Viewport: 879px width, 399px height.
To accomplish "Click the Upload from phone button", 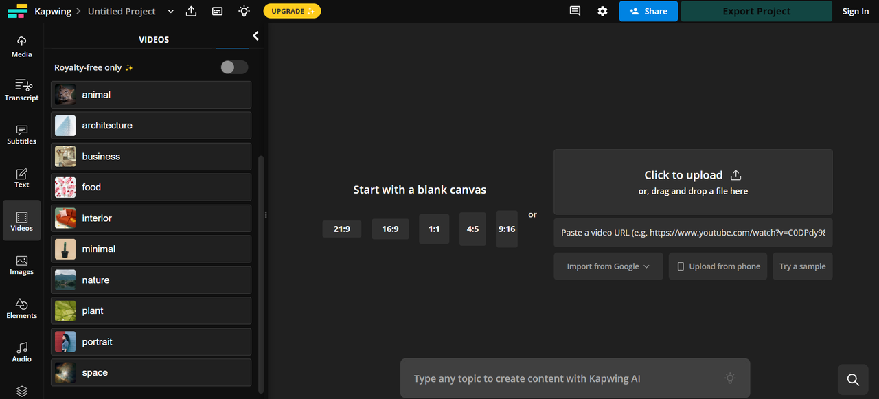I will coord(718,266).
